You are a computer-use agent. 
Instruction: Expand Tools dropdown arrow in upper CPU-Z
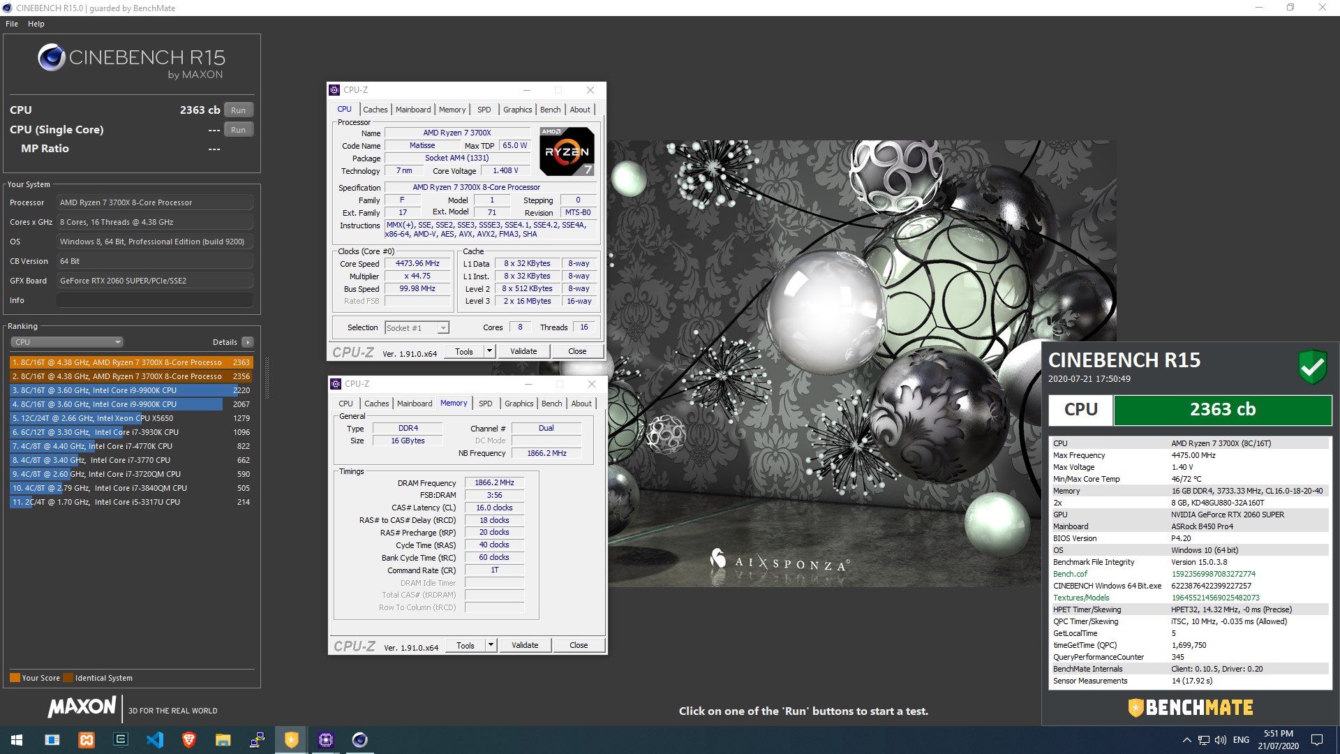[x=490, y=351]
